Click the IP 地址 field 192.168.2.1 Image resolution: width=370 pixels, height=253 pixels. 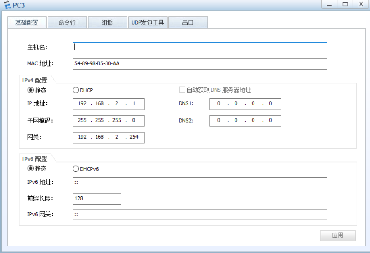pyautogui.click(x=109, y=104)
